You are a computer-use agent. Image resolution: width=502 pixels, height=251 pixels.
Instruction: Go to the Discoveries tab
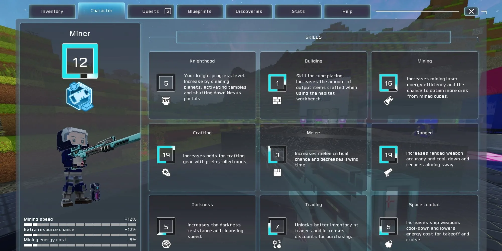[x=249, y=12]
